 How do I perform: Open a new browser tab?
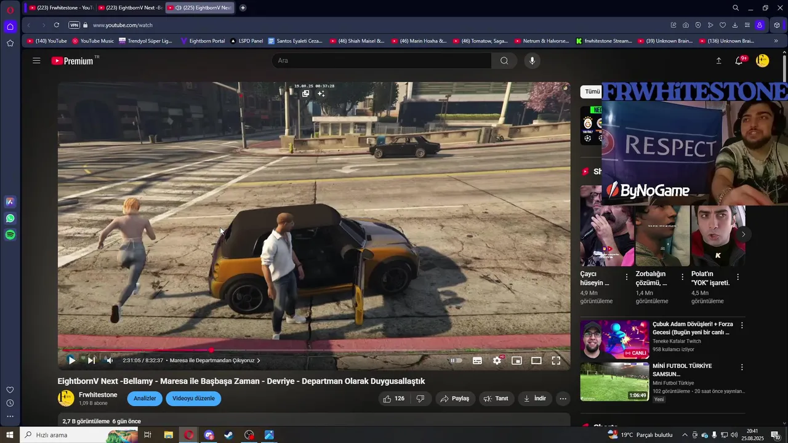[243, 8]
